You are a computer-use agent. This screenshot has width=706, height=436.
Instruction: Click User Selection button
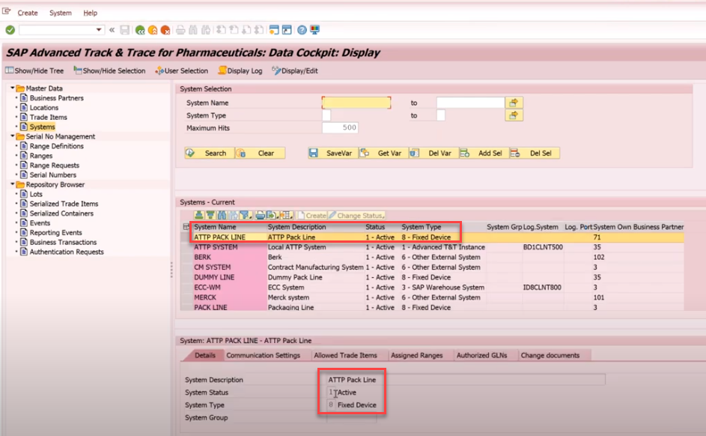click(181, 70)
